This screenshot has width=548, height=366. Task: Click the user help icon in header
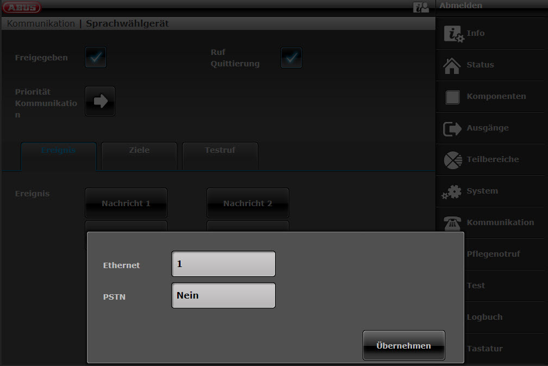[x=421, y=7]
